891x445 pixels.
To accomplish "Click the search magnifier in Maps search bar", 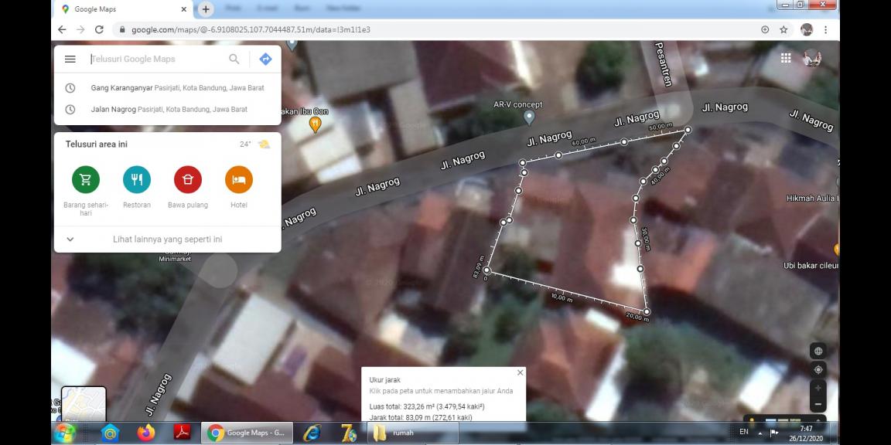I will [x=234, y=59].
